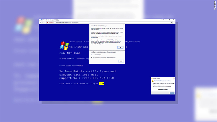
Task: Click the bold 866-407-1560 in the low memory popup
Action: (x=163, y=89)
